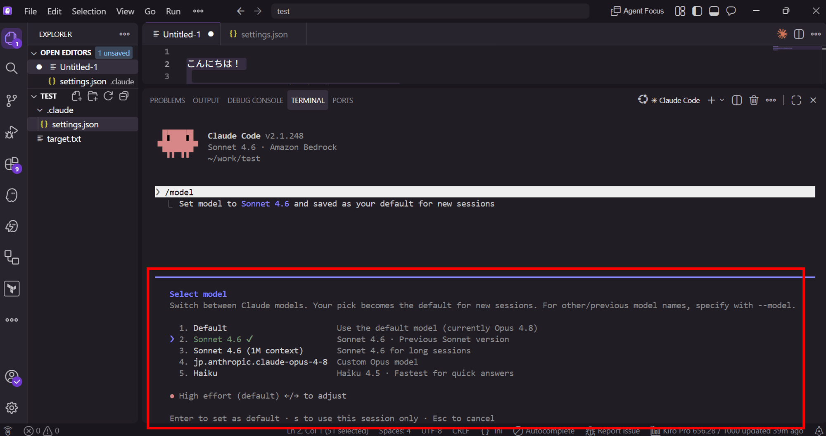The height and width of the screenshot is (436, 826).
Task: Go back in navigation history
Action: pos(240,11)
